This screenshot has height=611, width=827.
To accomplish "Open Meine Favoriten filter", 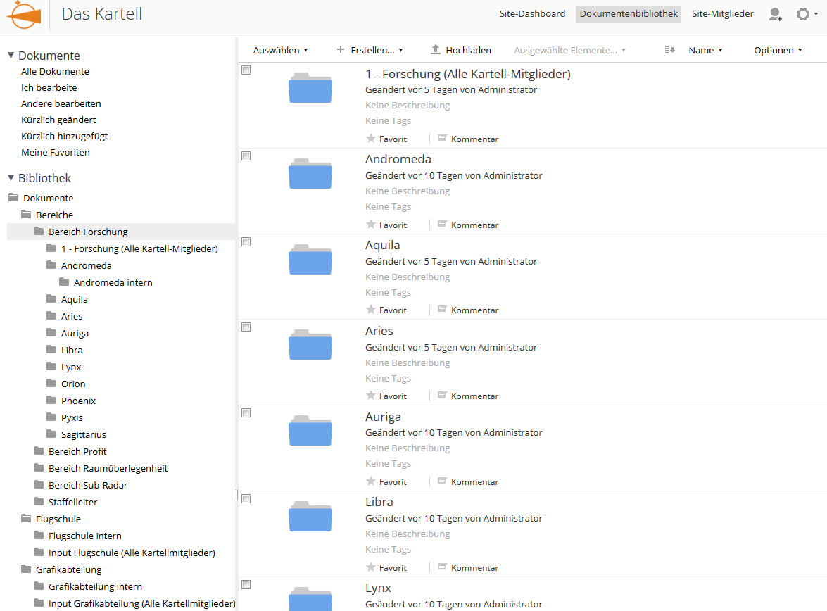I will [56, 152].
